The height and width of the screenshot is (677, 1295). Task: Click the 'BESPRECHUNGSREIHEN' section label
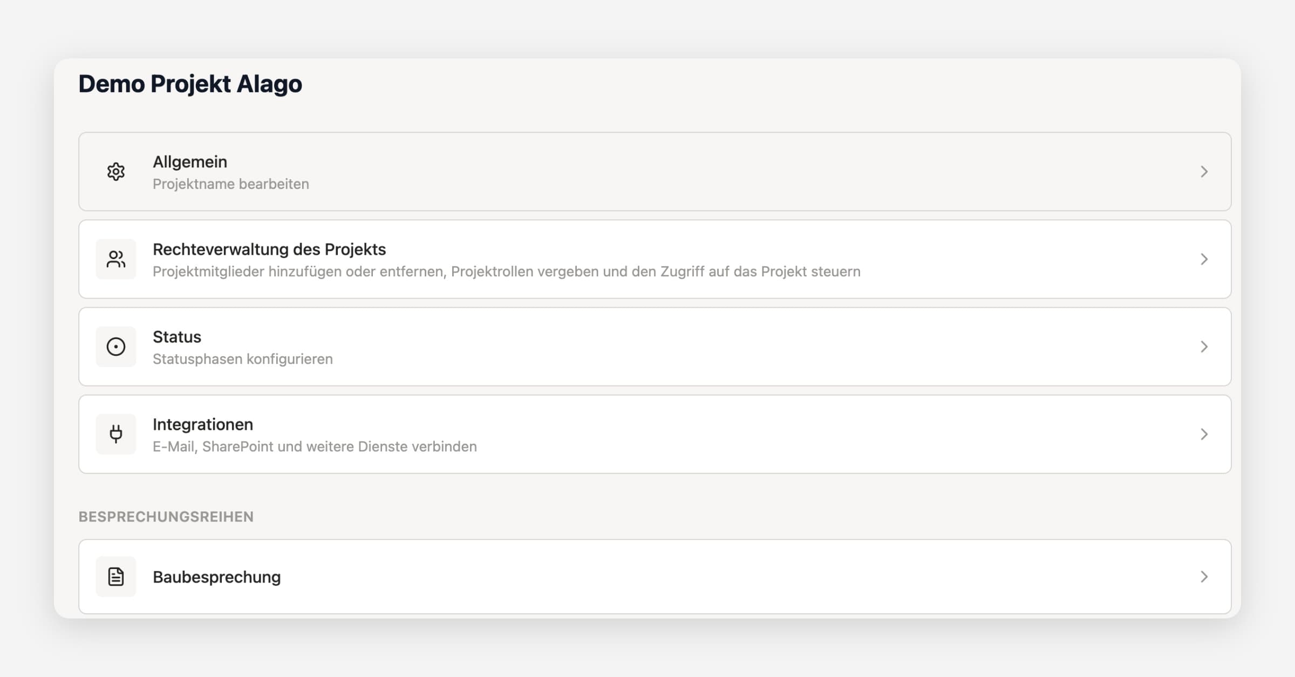[166, 517]
